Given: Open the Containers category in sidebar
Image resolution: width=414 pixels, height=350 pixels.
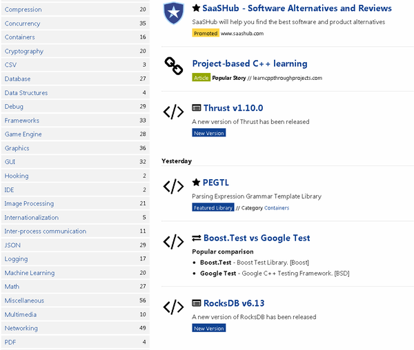Looking at the screenshot, I should pos(75,37).
